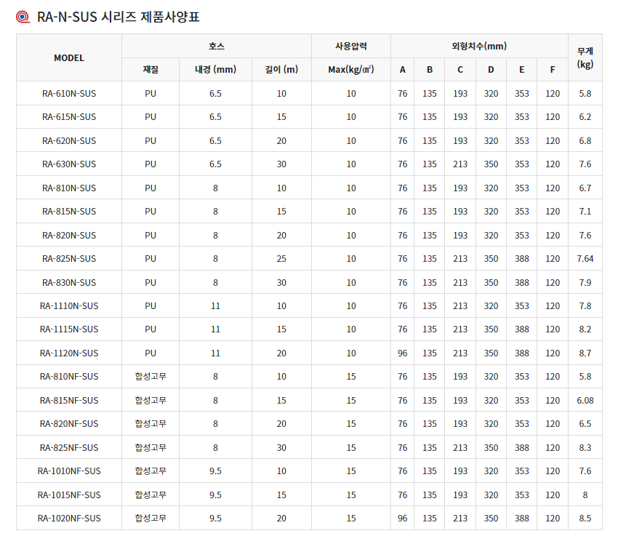Click the 외형치수(mm) header

click(479, 47)
